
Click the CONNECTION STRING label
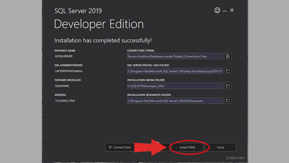[141, 50]
